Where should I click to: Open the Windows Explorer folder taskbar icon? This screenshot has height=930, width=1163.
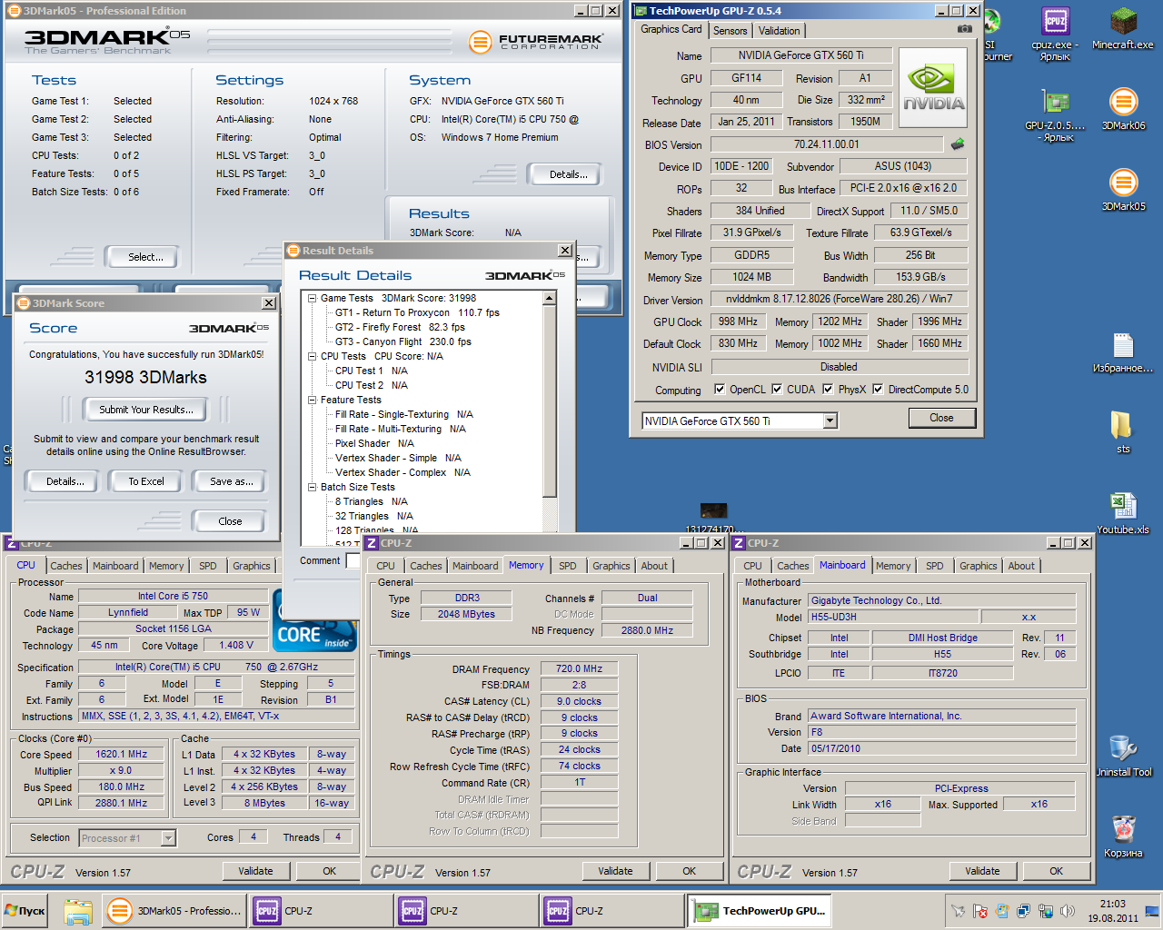[x=78, y=911]
